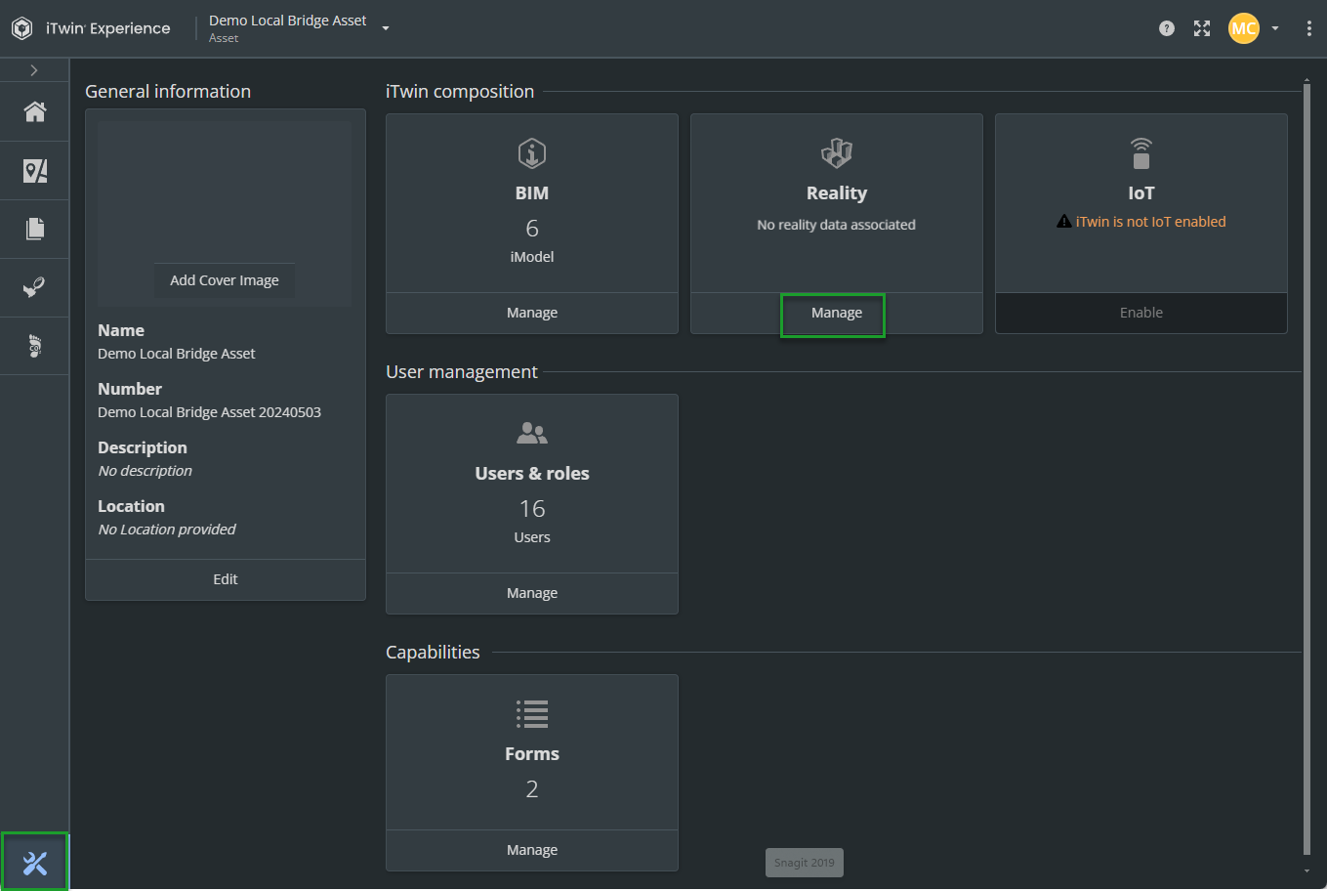Open the hand-with-magnifier inspection sidebar icon
The height and width of the screenshot is (891, 1327).
pos(35,287)
